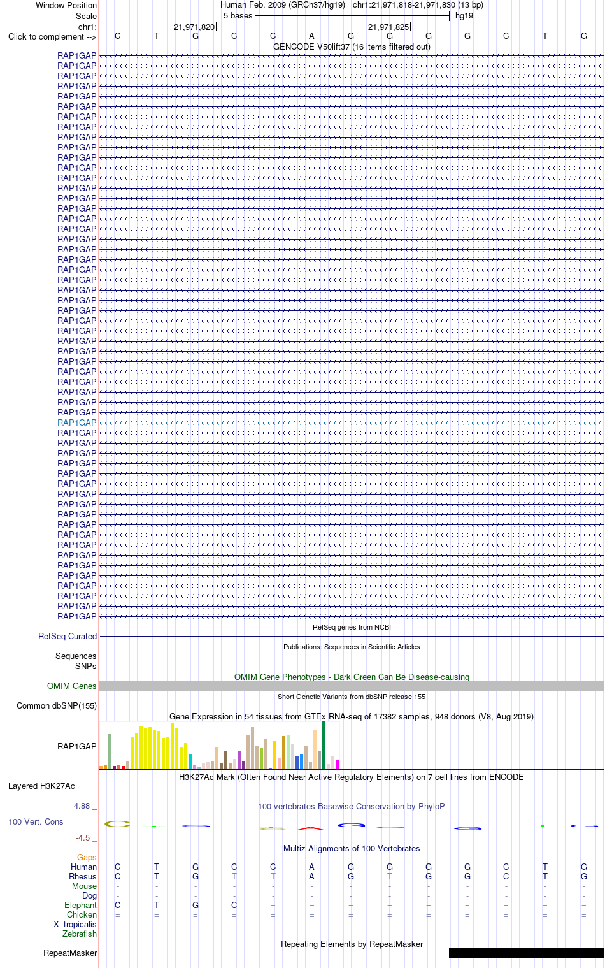Open the "GENCODE V50lift37 (16 items filtered out)" track title

[352, 47]
